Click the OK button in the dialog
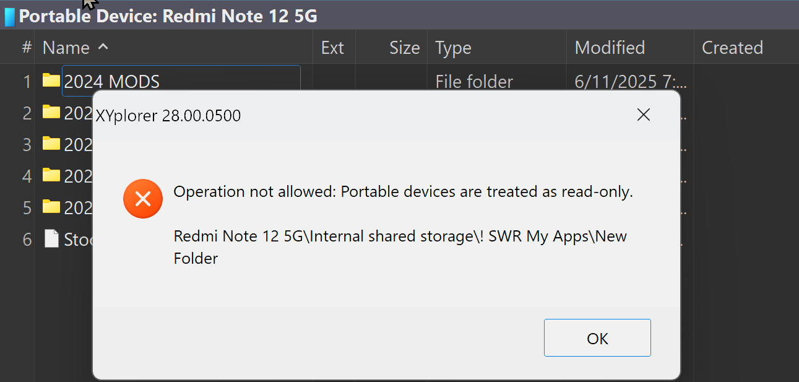The image size is (799, 382). [x=597, y=338]
